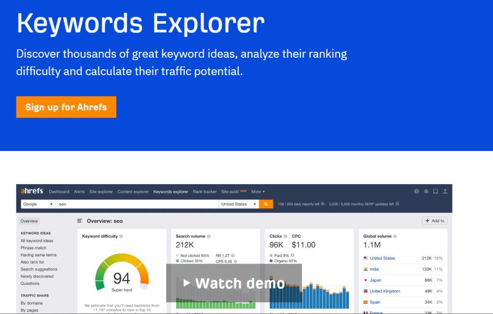Open All keyword ideas in sidebar
The height and width of the screenshot is (314, 493).
[37, 240]
